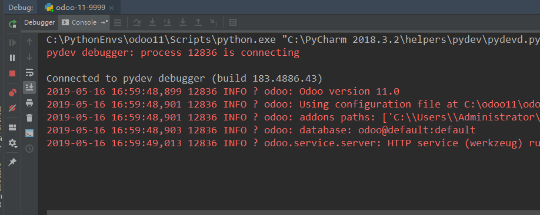Print the console output

coord(29,103)
